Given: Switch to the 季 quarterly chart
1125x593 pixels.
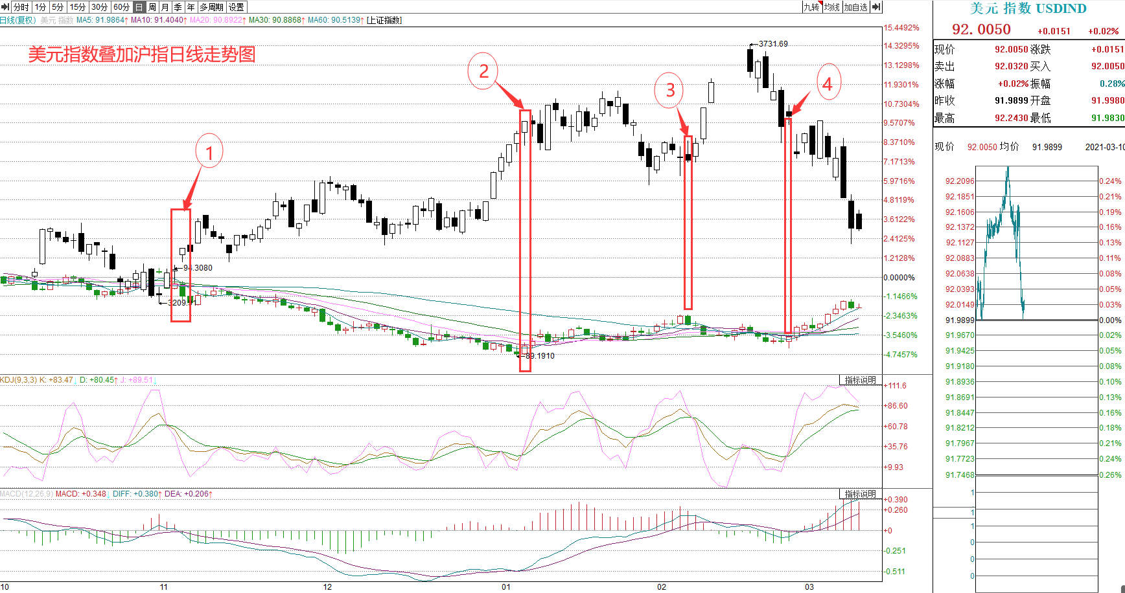Looking at the screenshot, I should point(178,7).
